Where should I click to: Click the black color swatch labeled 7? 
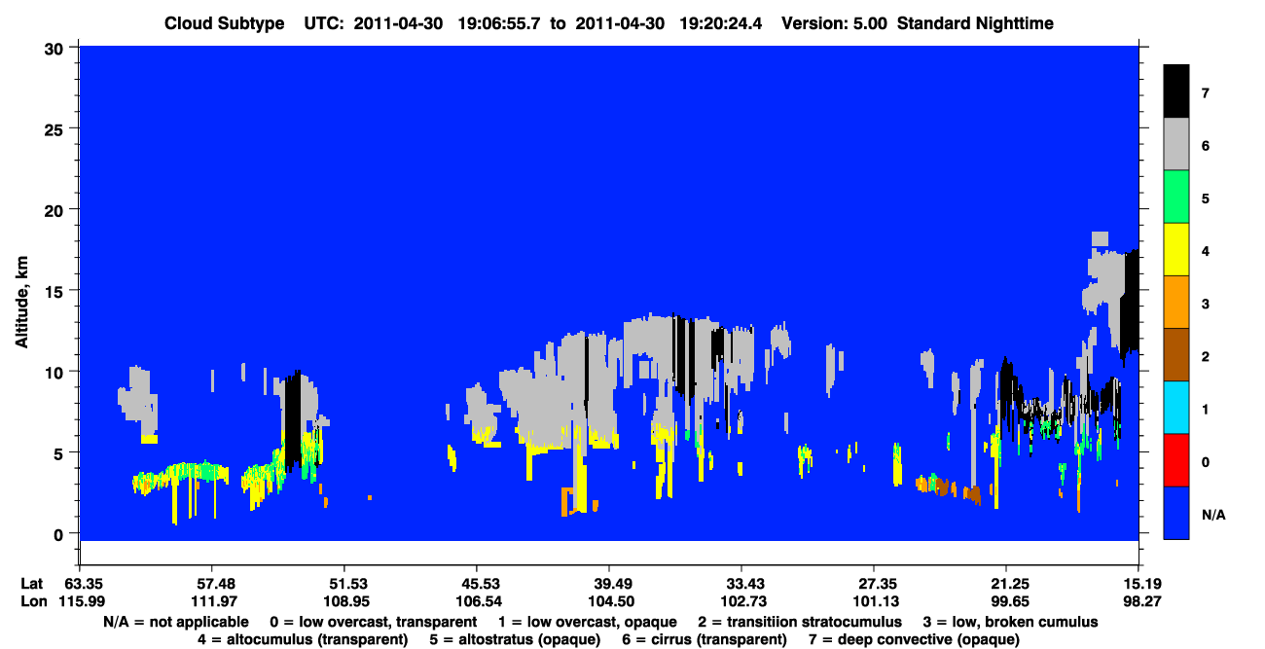[1176, 91]
